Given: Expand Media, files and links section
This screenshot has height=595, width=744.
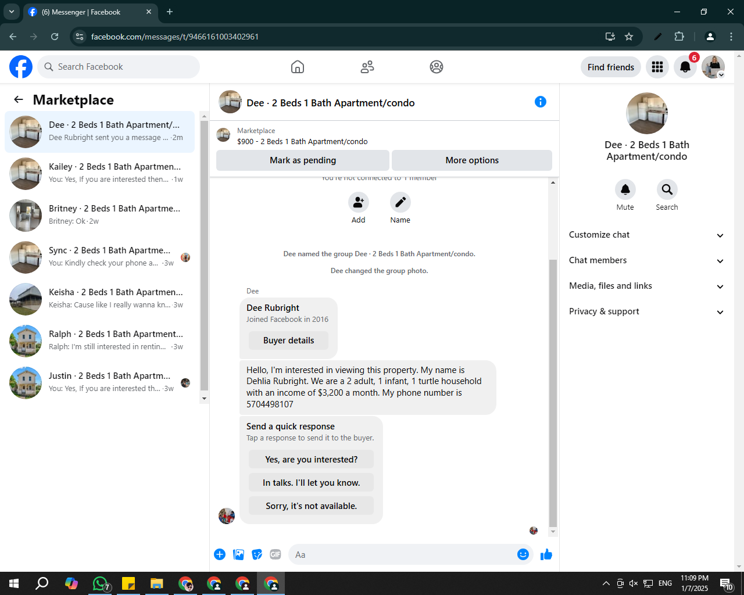Looking at the screenshot, I should (x=647, y=286).
